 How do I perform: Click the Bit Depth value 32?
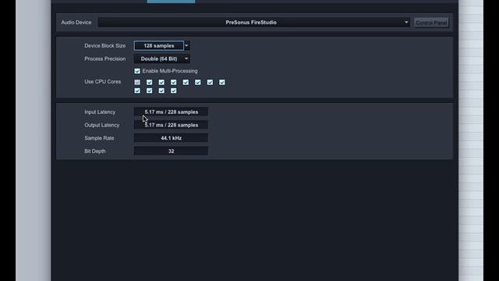point(171,151)
